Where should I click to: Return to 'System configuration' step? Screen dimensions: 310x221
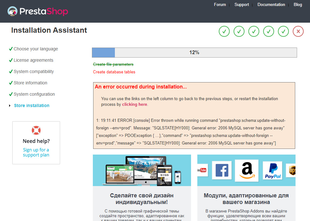pos(34,94)
